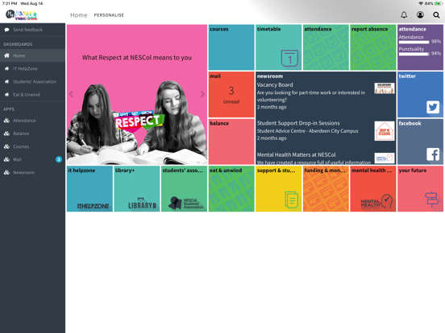This screenshot has width=445, height=333.
Task: Click the My NESCol logo
Action: [x=22, y=14]
